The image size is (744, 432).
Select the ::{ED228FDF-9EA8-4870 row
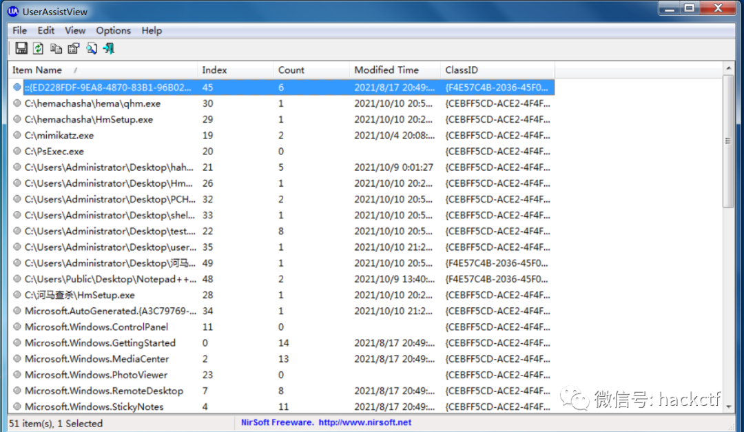click(x=281, y=88)
